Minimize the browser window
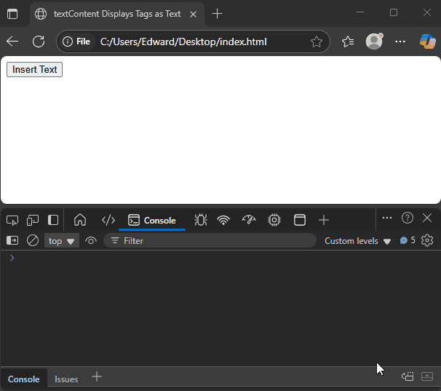The width and height of the screenshot is (441, 391). pyautogui.click(x=360, y=12)
